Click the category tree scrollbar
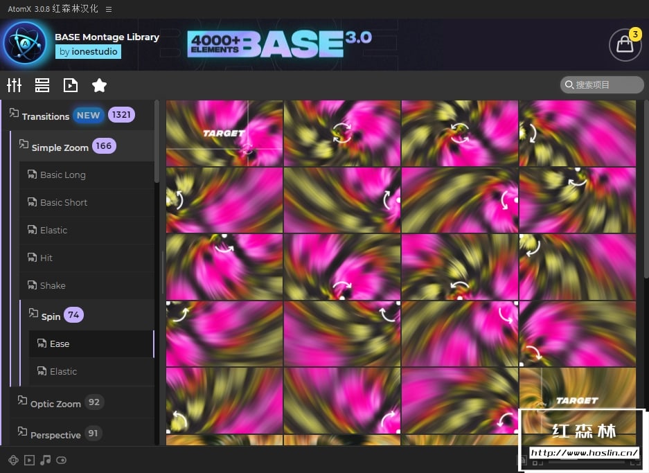 (157, 141)
